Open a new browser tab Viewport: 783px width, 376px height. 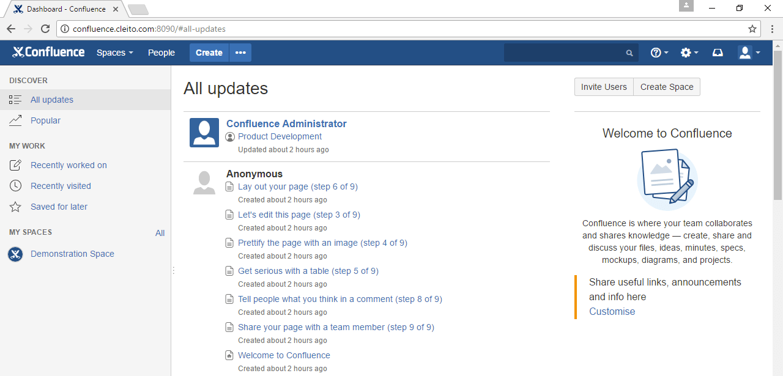[138, 9]
